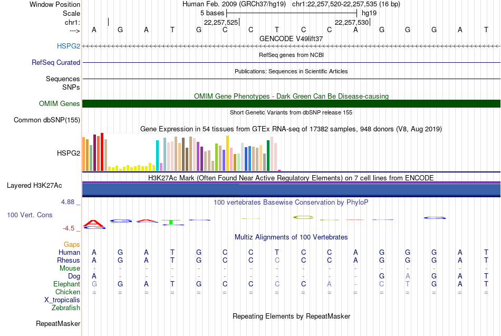Viewport: 501px width, 336px height.
Task: Open the GENCODE V49lift37 track title
Action: tap(291, 39)
